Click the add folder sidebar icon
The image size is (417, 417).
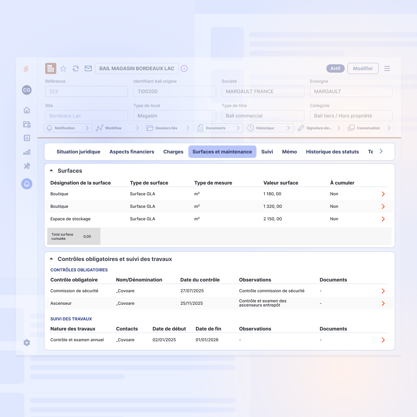[27, 124]
